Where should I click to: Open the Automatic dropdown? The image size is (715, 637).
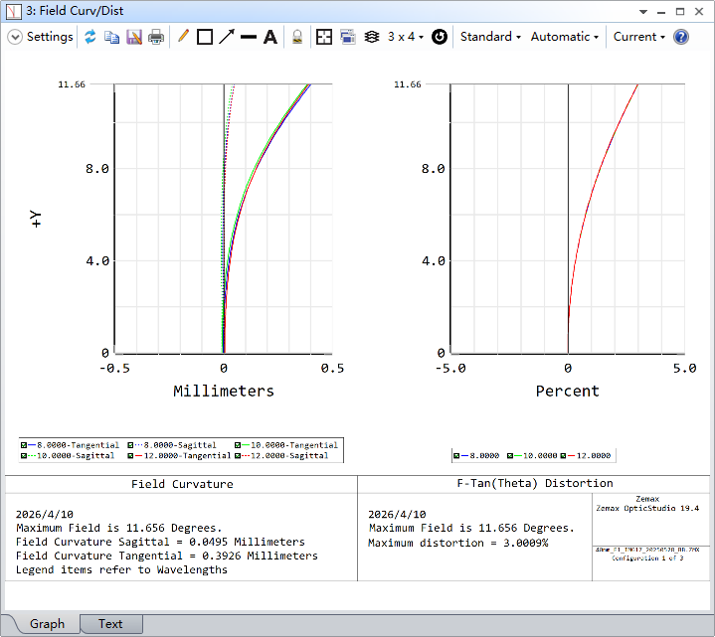[x=565, y=37]
